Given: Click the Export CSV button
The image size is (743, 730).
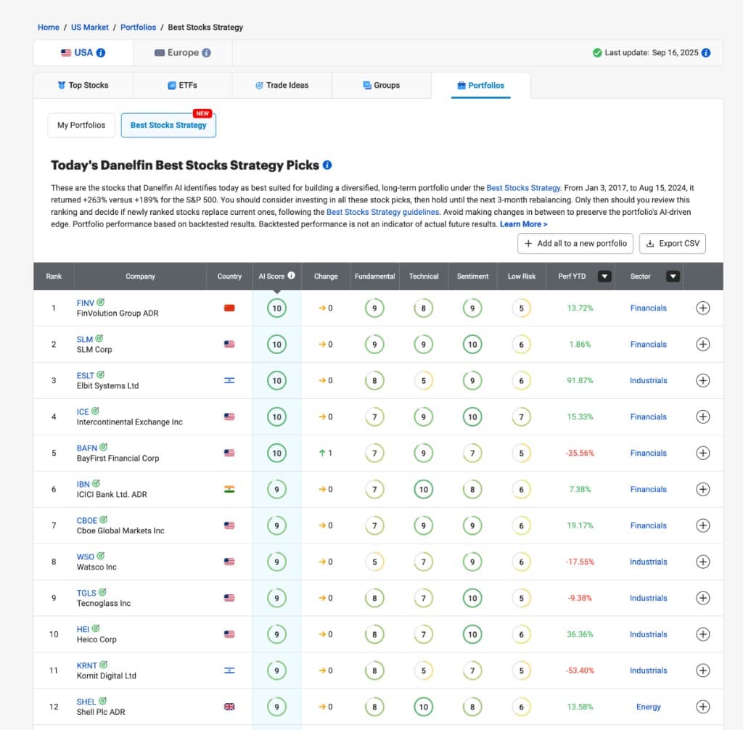Looking at the screenshot, I should coord(673,243).
